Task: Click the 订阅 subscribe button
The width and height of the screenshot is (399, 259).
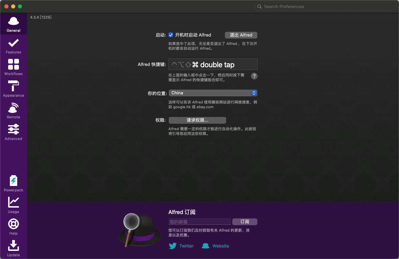Action: coord(245,221)
